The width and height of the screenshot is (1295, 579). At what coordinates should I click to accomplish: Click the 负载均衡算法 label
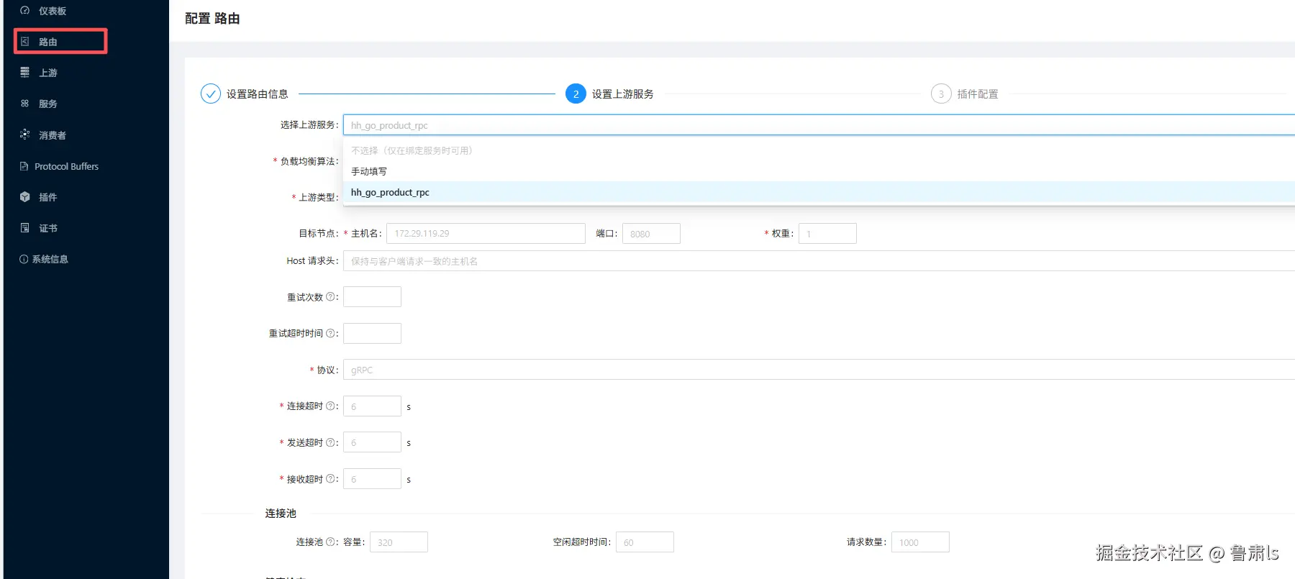[307, 161]
